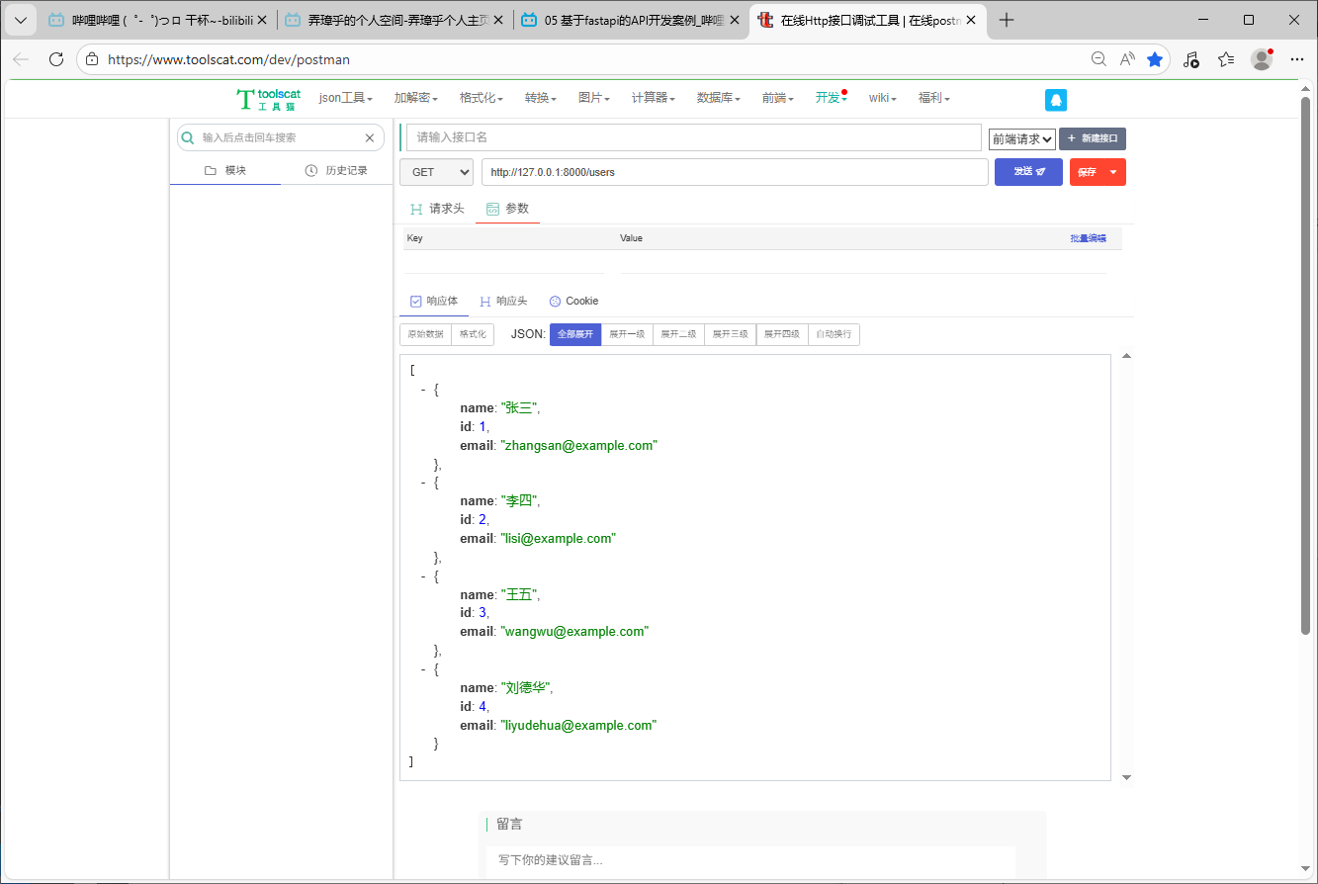Open the 响应头 tab

click(503, 301)
